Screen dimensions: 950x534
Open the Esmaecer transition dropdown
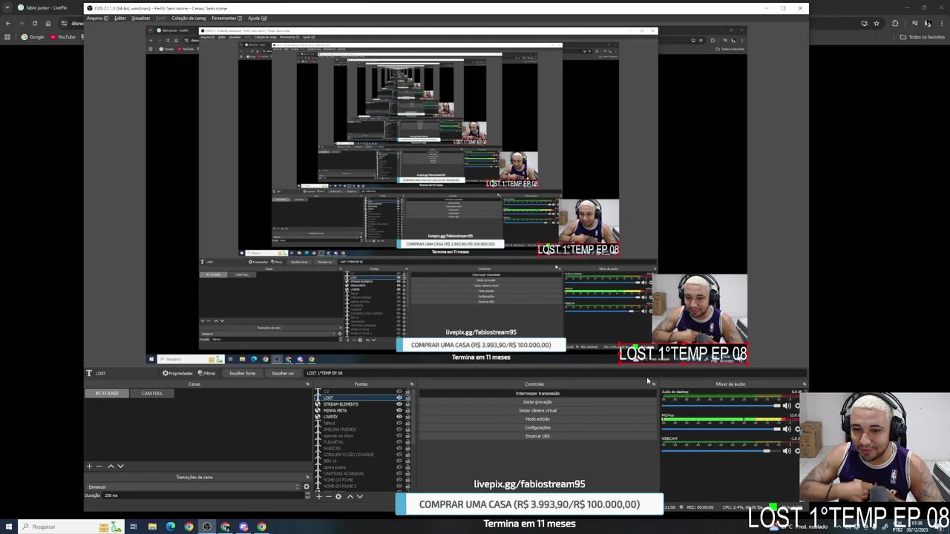point(193,487)
